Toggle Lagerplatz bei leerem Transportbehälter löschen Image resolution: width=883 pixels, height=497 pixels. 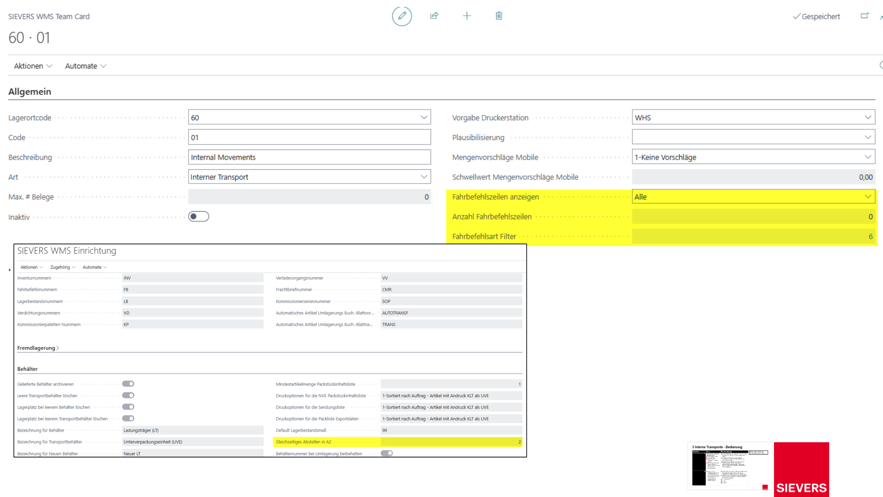(128, 418)
